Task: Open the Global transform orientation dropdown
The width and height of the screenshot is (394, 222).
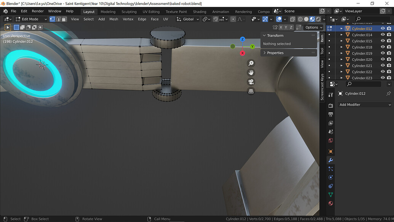Action: pyautogui.click(x=188, y=19)
